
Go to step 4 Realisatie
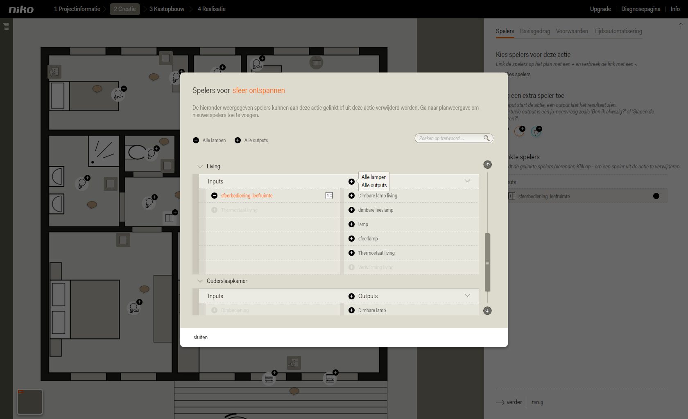[x=212, y=9]
